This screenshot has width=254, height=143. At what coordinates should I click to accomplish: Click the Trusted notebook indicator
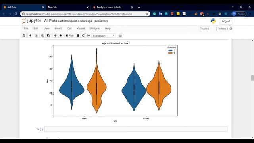point(204,29)
